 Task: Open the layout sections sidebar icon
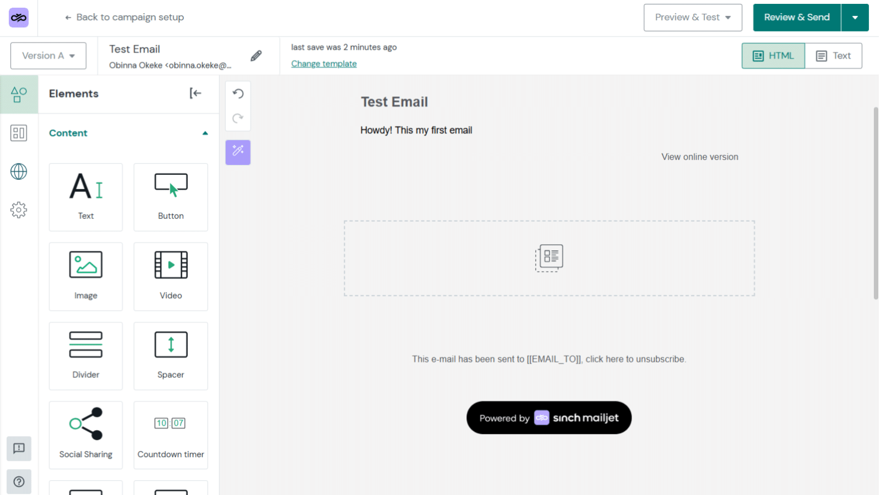click(19, 133)
